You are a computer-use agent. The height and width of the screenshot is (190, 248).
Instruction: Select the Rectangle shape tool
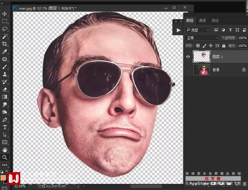4,142
